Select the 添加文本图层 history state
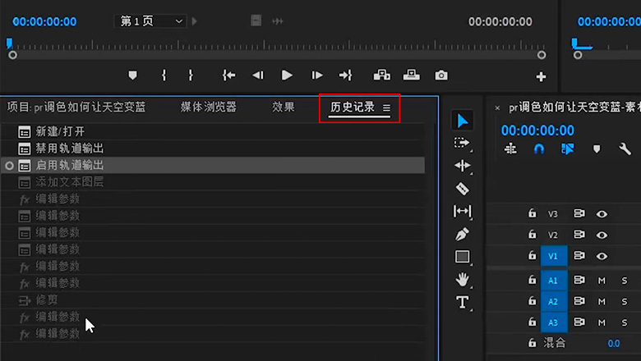The image size is (641, 361). click(x=213, y=182)
